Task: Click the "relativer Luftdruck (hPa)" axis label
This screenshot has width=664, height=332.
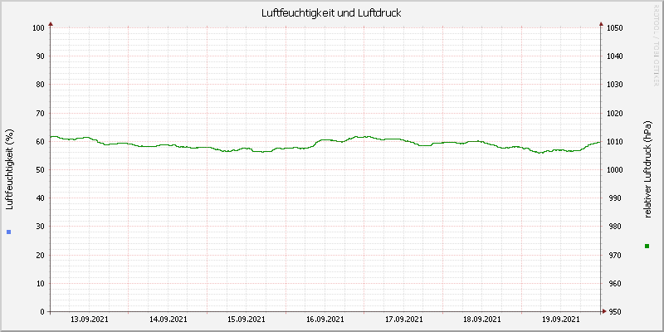Action: pos(647,169)
